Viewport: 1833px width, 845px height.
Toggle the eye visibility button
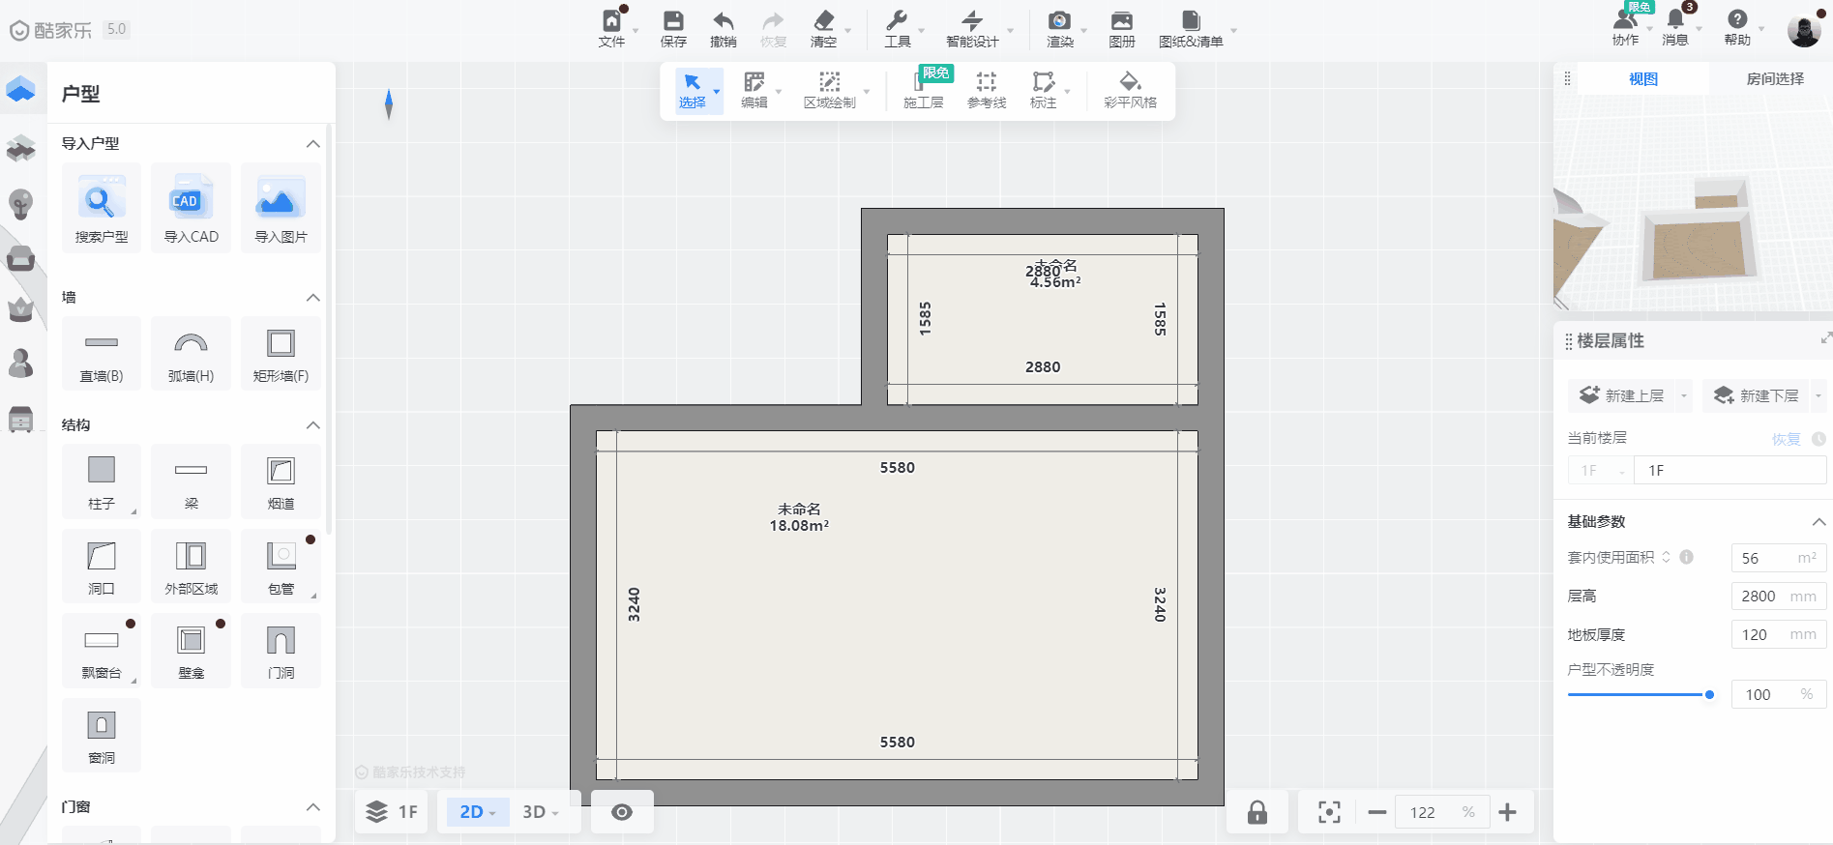pyautogui.click(x=622, y=812)
